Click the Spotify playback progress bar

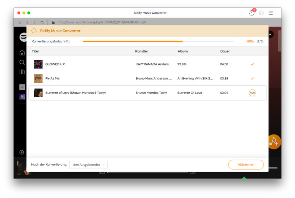click(x=147, y=173)
